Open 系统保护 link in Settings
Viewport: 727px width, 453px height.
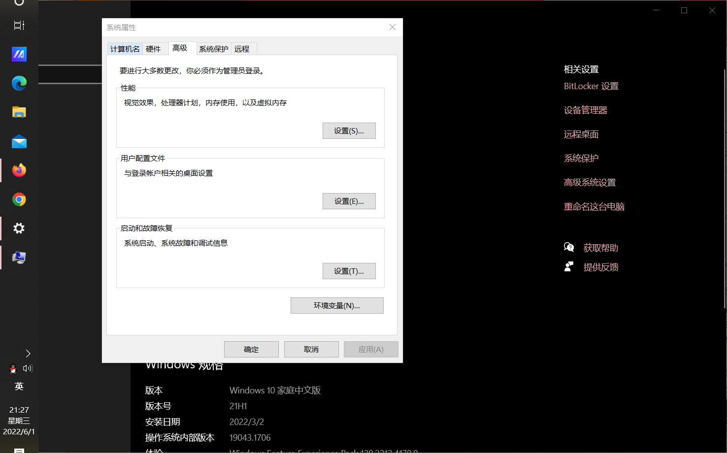coord(581,159)
